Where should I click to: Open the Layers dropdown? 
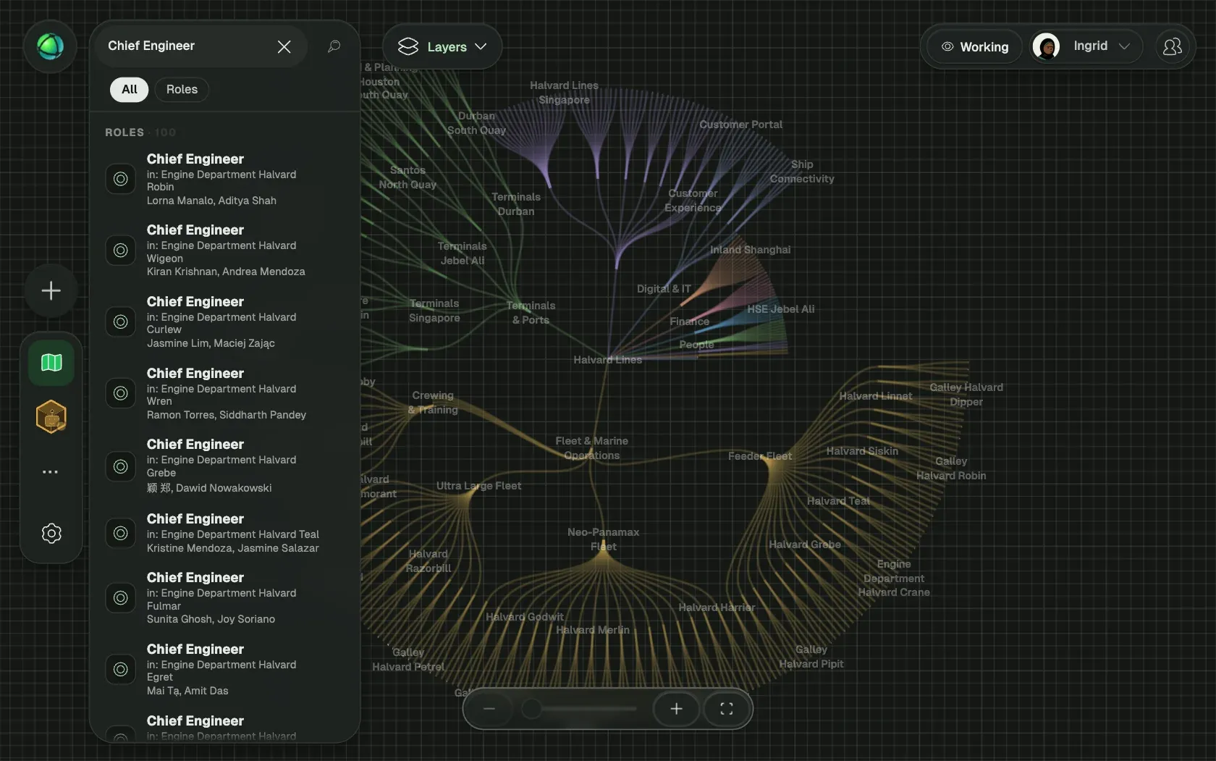442,47
